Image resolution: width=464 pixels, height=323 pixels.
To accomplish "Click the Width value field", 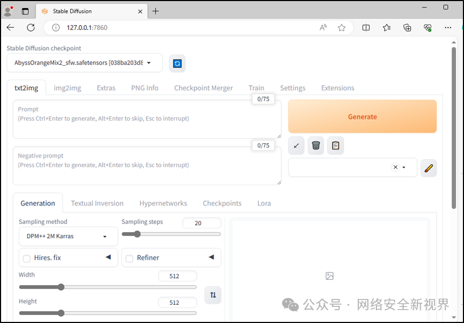I will coord(178,276).
